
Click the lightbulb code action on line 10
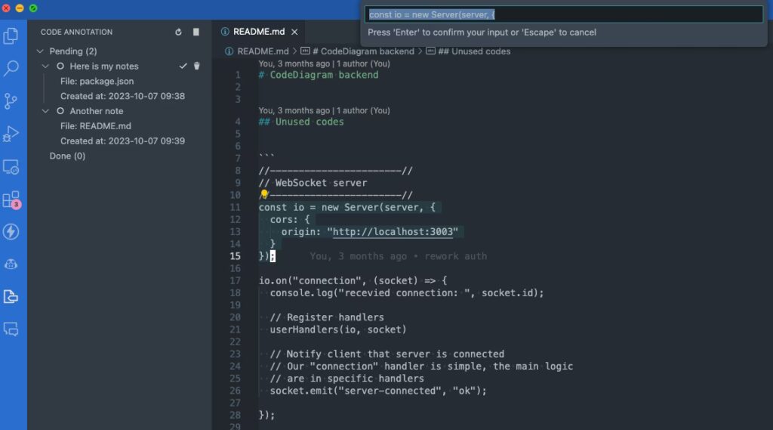[264, 195]
